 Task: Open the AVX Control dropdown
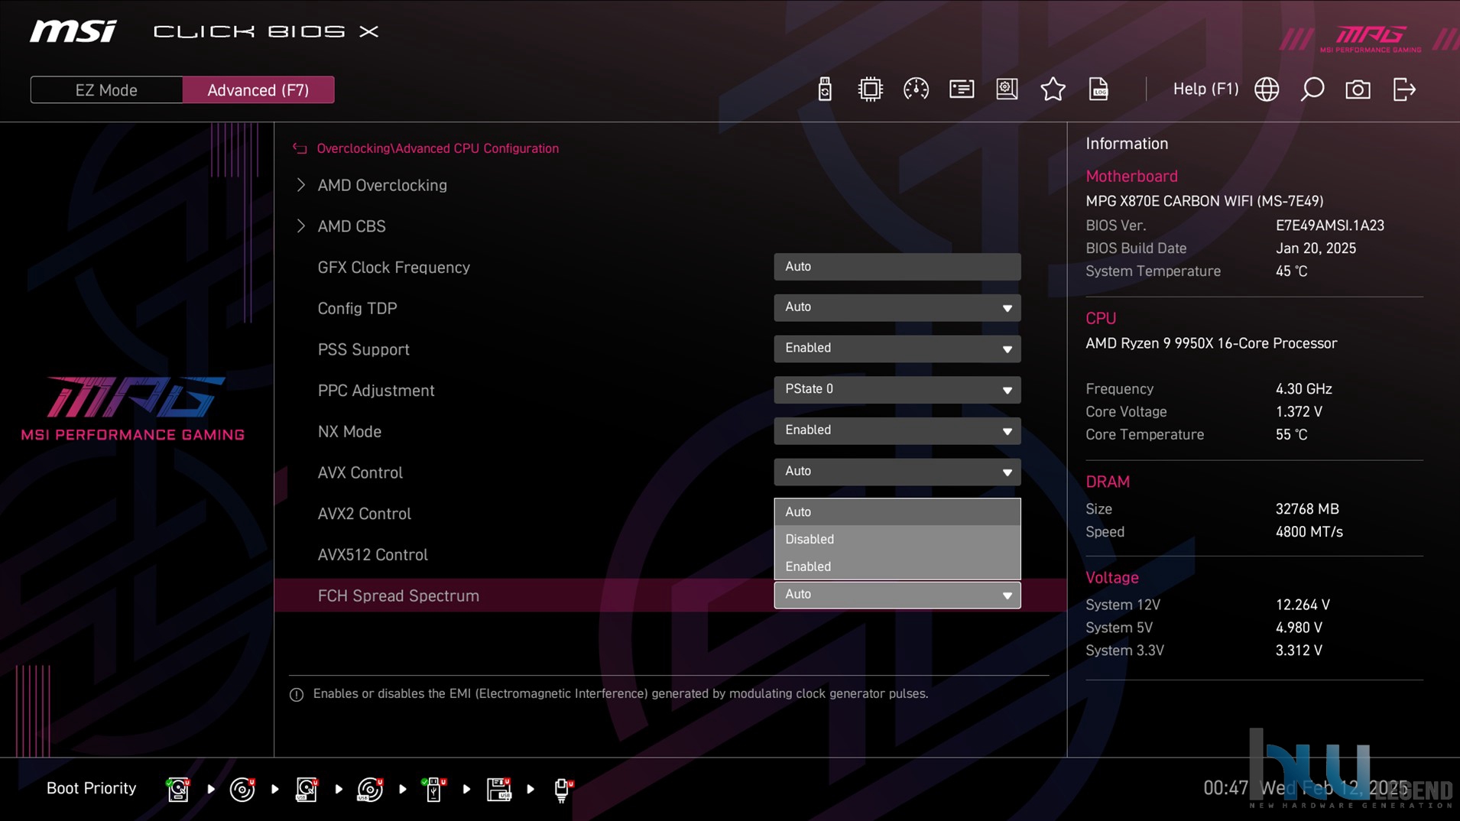tap(897, 472)
